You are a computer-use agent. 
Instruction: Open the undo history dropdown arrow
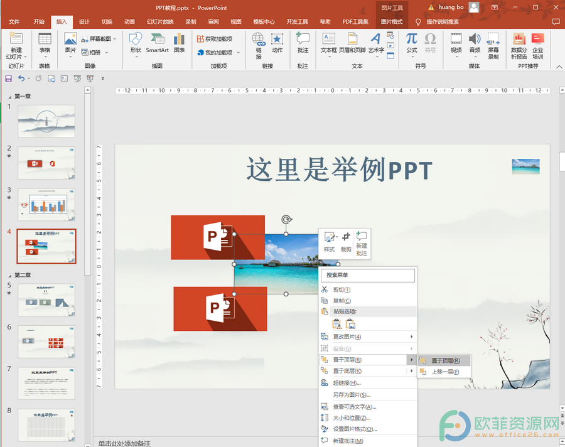point(29,78)
